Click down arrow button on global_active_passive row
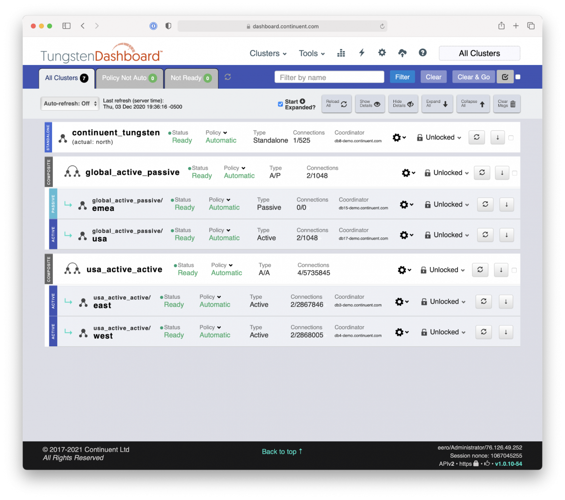Screen dimensions: 565x500 [x=502, y=172]
